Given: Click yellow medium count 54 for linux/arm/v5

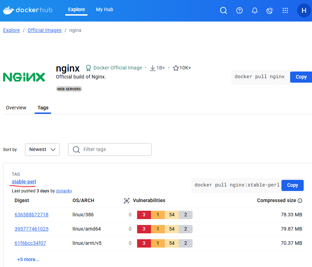Looking at the screenshot, I should [172, 243].
